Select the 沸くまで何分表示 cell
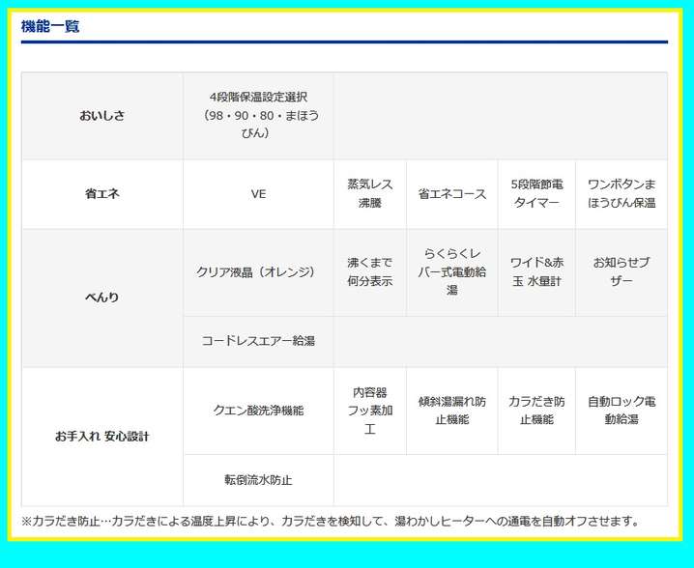Screen dimensions: 694x568 pyautogui.click(x=369, y=272)
